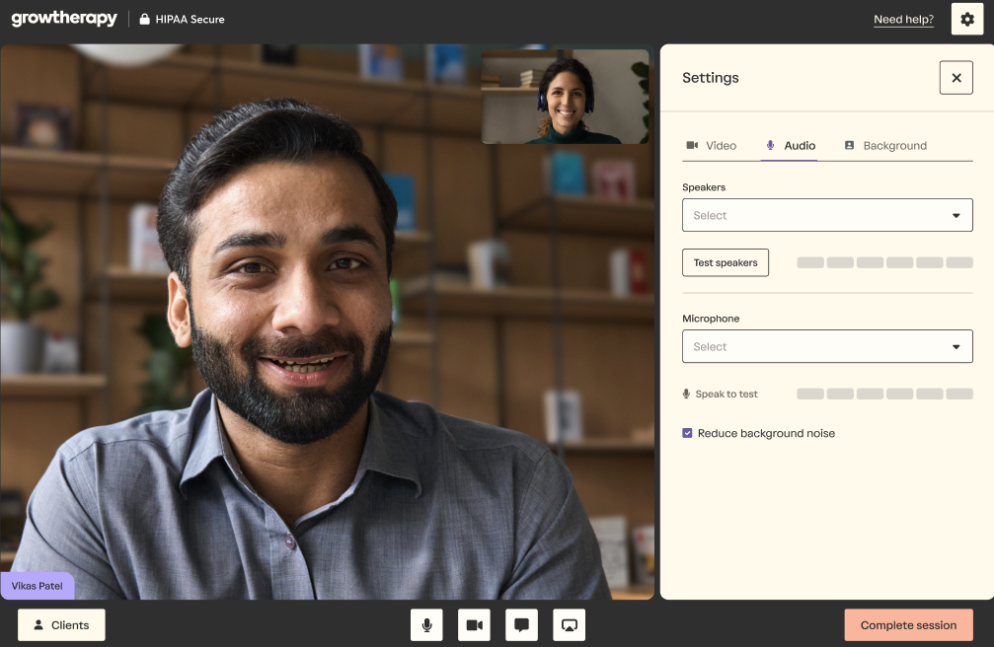Viewport: 994px width, 647px height.
Task: Select the Audio tab
Action: pyautogui.click(x=790, y=146)
